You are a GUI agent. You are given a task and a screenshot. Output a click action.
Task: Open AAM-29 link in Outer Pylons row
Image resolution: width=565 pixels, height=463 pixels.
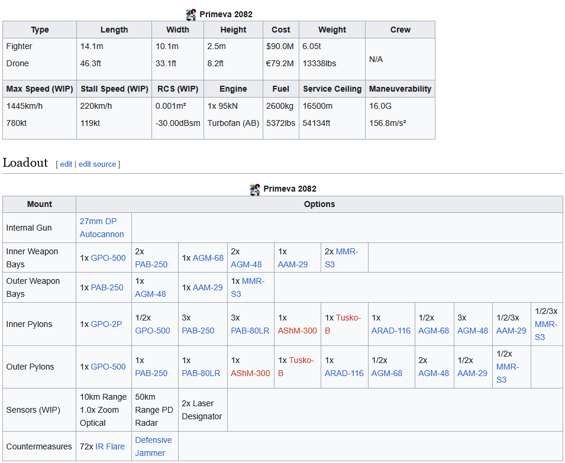tap(472, 373)
